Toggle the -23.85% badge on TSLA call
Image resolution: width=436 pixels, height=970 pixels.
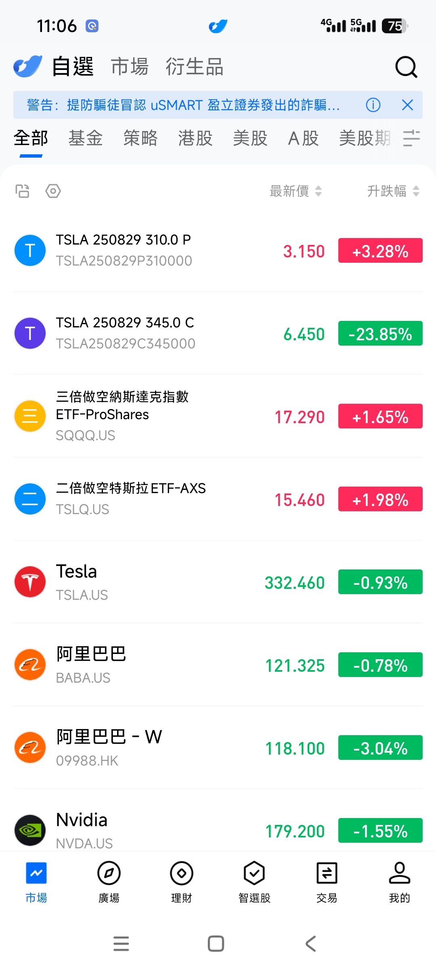(x=380, y=333)
